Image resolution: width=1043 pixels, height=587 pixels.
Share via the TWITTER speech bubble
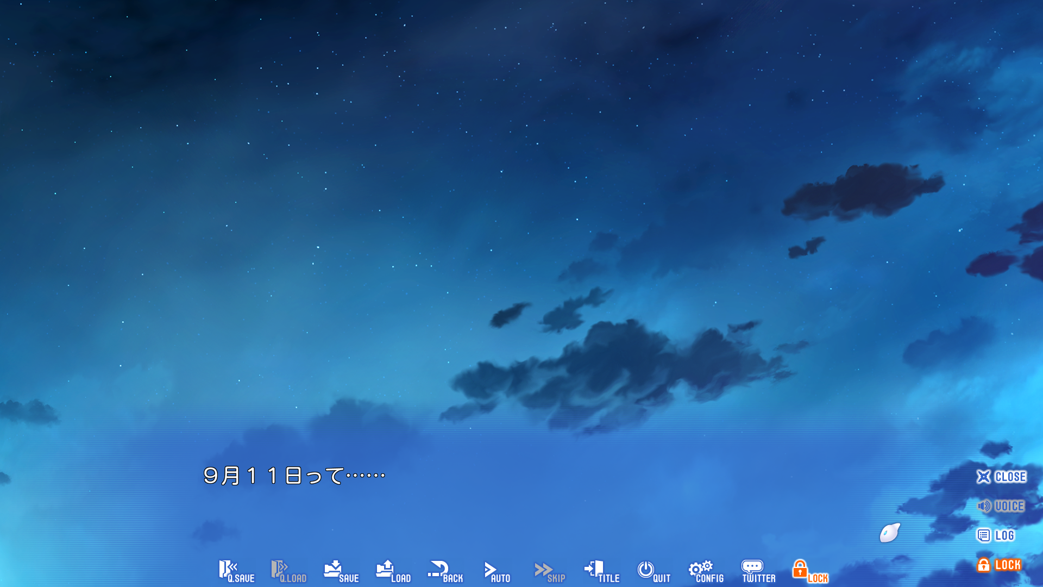758,571
